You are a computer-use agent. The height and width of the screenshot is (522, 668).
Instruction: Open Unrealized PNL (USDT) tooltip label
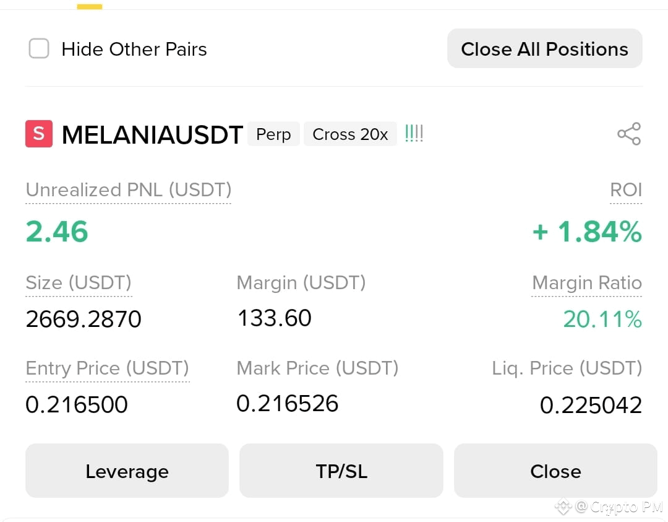click(x=127, y=190)
